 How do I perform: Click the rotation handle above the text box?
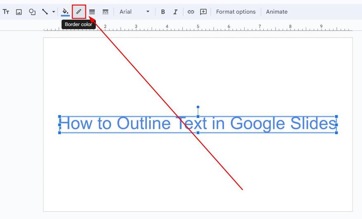click(198, 107)
